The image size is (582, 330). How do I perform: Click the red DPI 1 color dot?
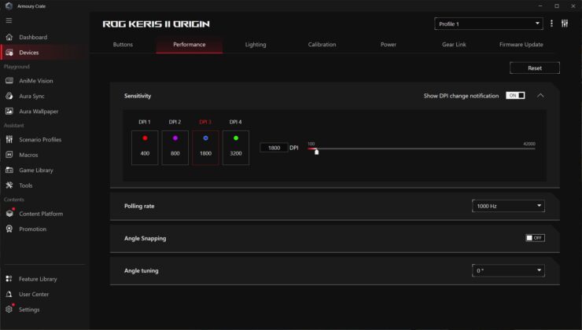tap(145, 138)
